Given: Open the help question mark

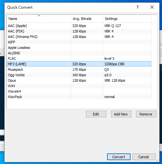Looking at the screenshot, I should 138,7.
